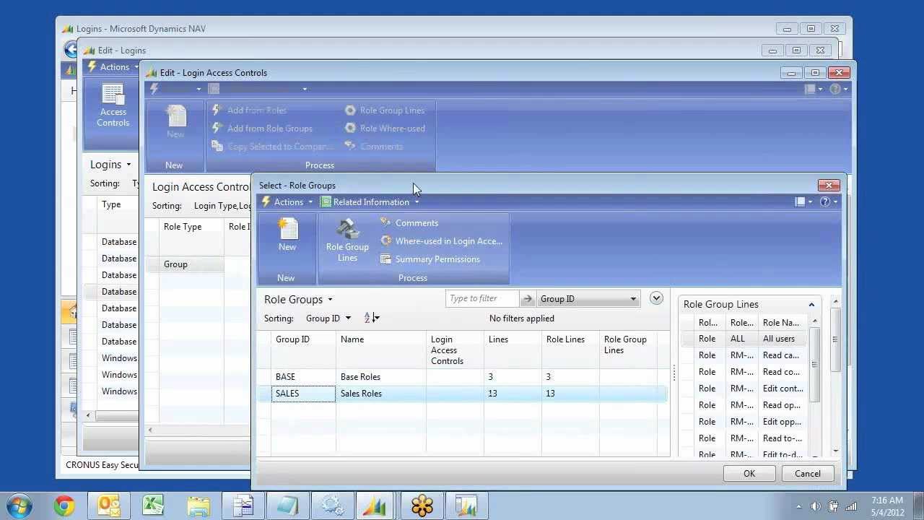Image resolution: width=924 pixels, height=520 pixels.
Task: Click the Role Type column header
Action: 191,236
